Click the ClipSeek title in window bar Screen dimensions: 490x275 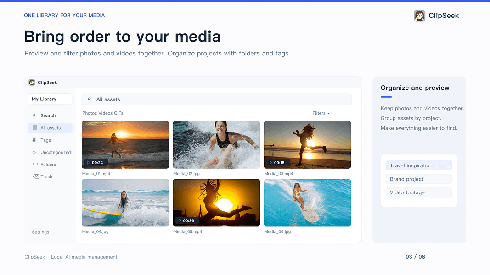pyautogui.click(x=47, y=82)
